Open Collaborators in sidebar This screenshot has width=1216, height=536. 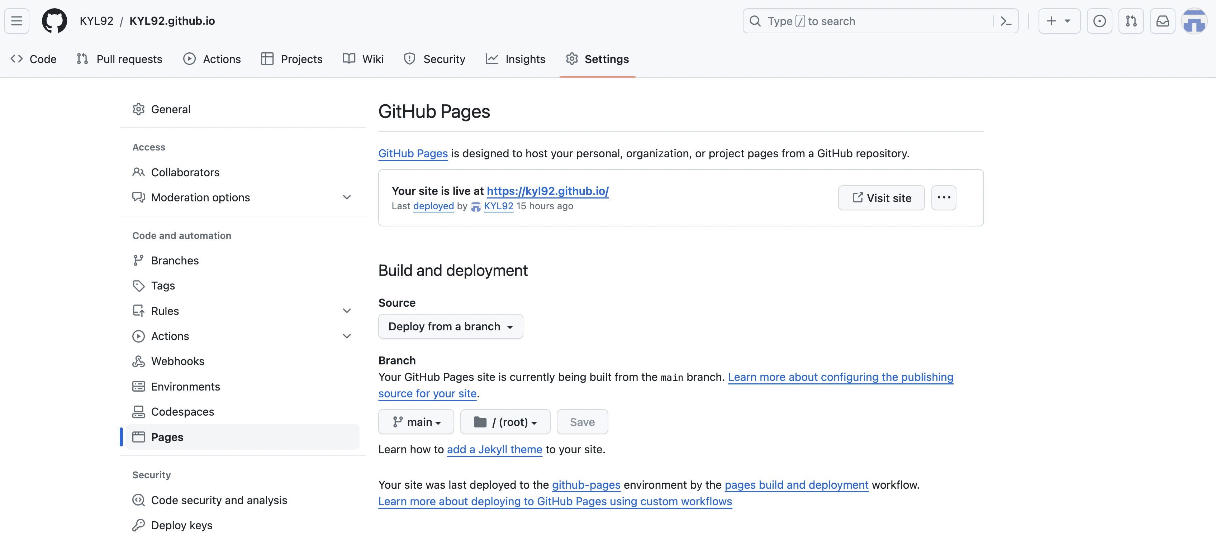(243, 172)
